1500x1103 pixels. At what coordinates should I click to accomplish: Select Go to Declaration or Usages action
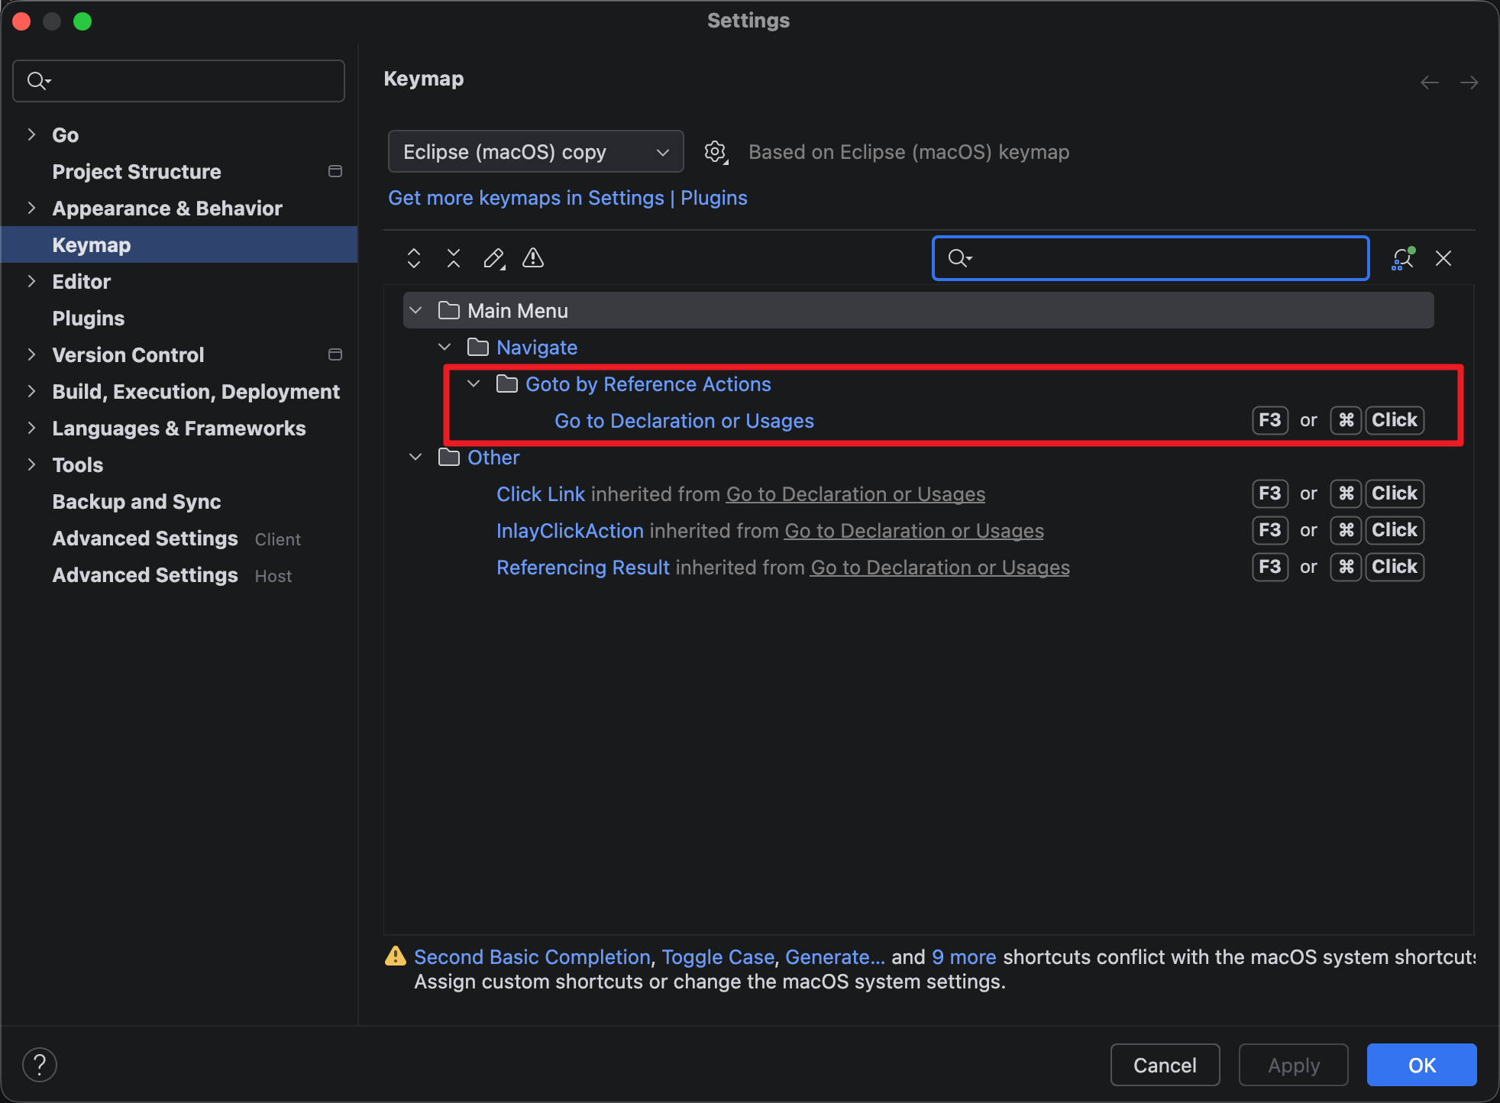(684, 421)
